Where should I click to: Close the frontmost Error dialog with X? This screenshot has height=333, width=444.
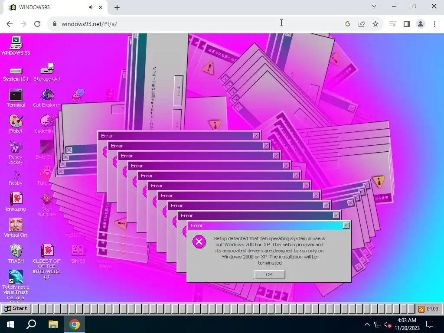346,225
